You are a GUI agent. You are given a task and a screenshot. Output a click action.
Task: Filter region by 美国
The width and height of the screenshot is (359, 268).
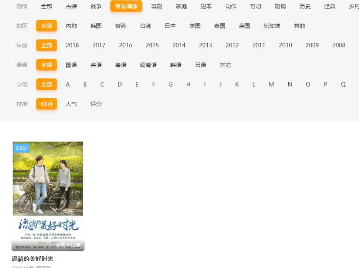[195, 26]
